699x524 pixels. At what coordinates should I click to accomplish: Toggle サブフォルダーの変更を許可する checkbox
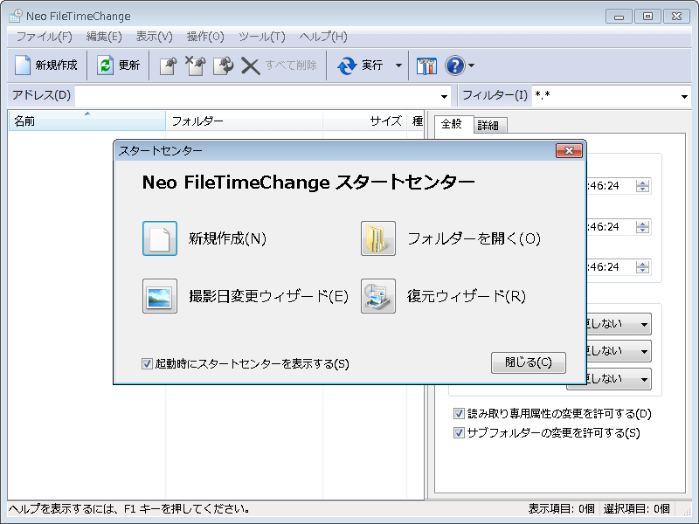pyautogui.click(x=459, y=432)
